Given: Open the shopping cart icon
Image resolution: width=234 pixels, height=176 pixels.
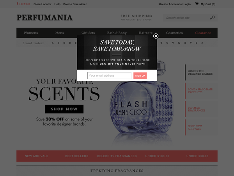Looking at the screenshot, I should 197,4.
